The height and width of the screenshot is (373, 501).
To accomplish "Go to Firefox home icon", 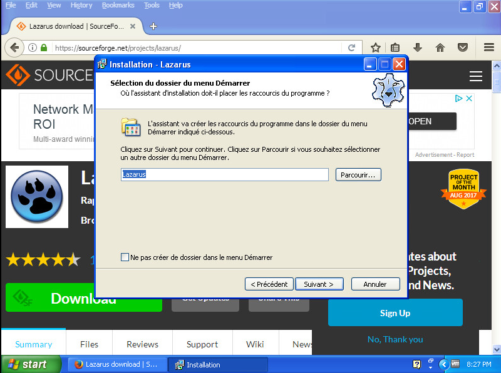I will [x=440, y=48].
